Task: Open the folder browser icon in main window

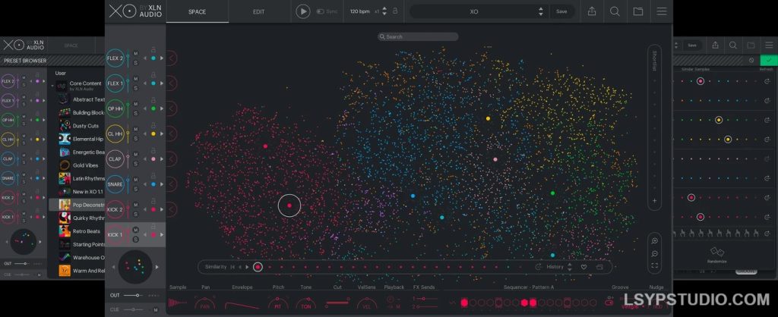Action: point(638,11)
